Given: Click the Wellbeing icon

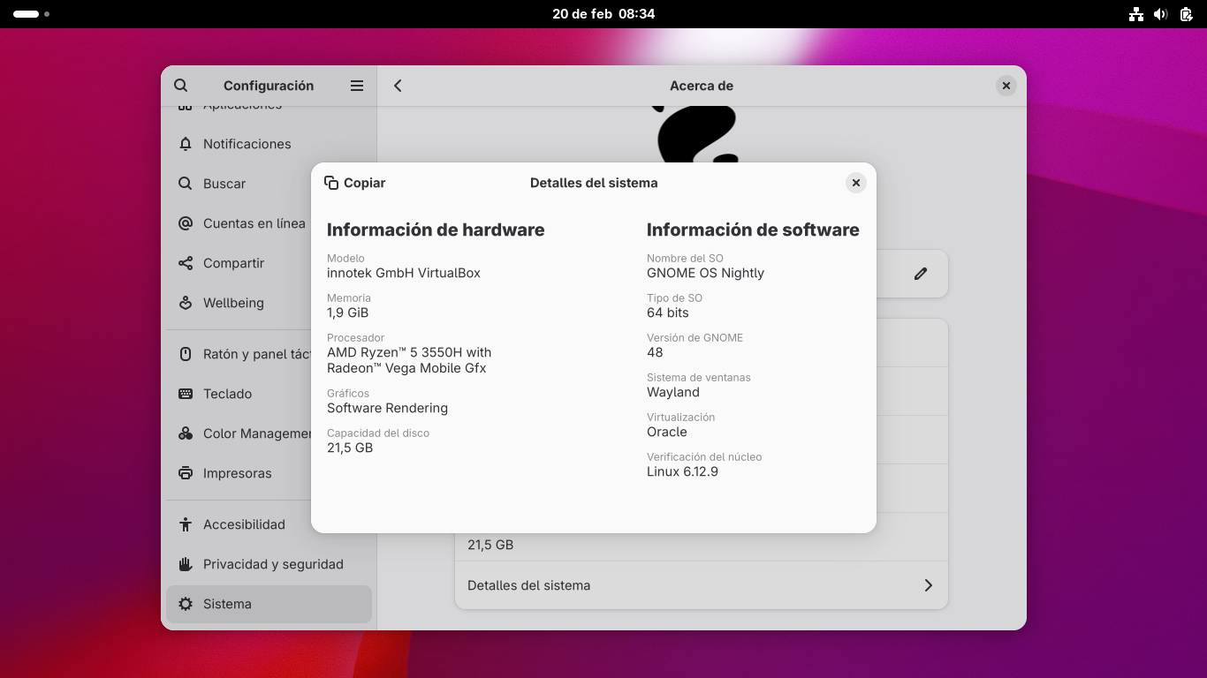Looking at the screenshot, I should coord(186,303).
